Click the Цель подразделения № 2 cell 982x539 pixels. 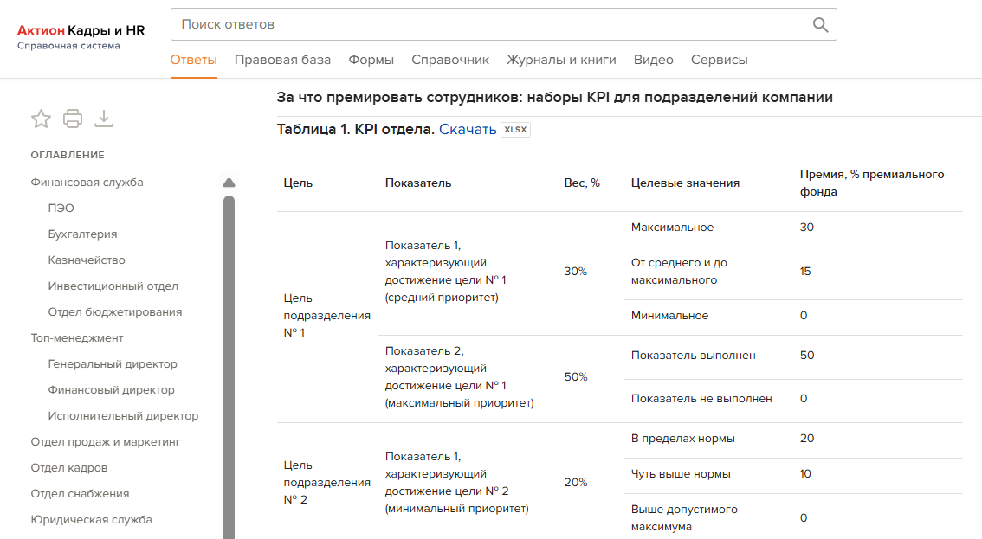coord(327,483)
